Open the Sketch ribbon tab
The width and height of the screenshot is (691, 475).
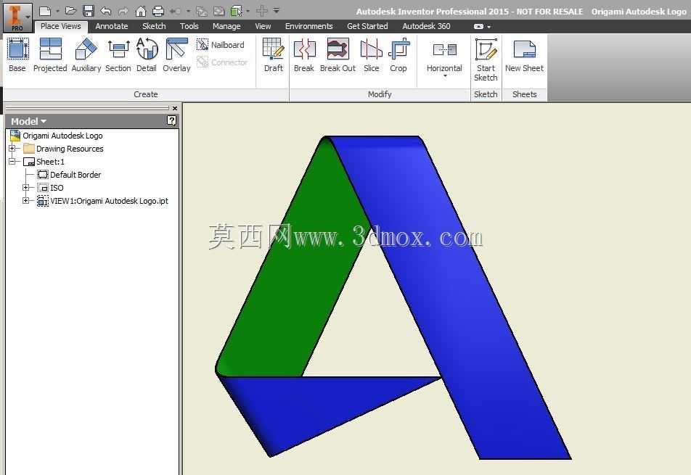click(154, 26)
